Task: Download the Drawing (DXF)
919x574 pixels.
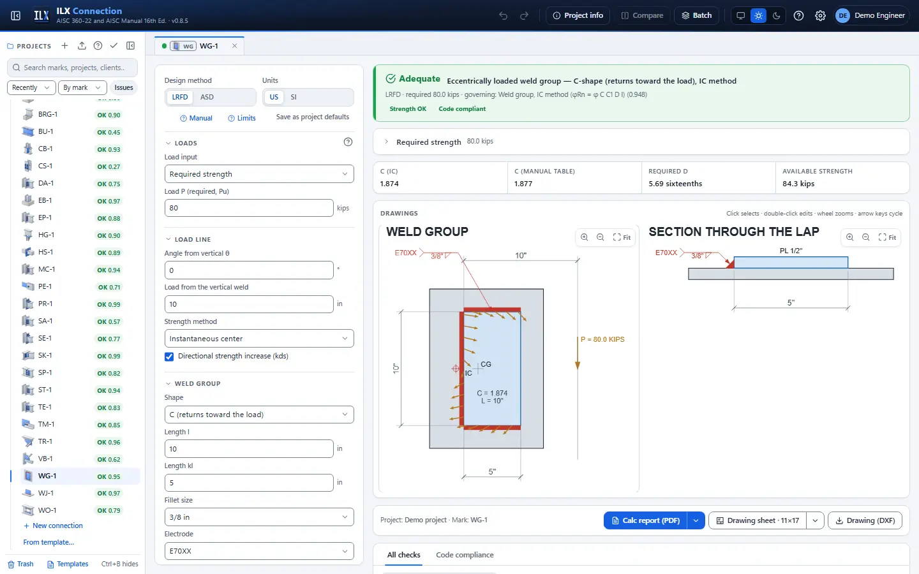Action: [x=865, y=520]
